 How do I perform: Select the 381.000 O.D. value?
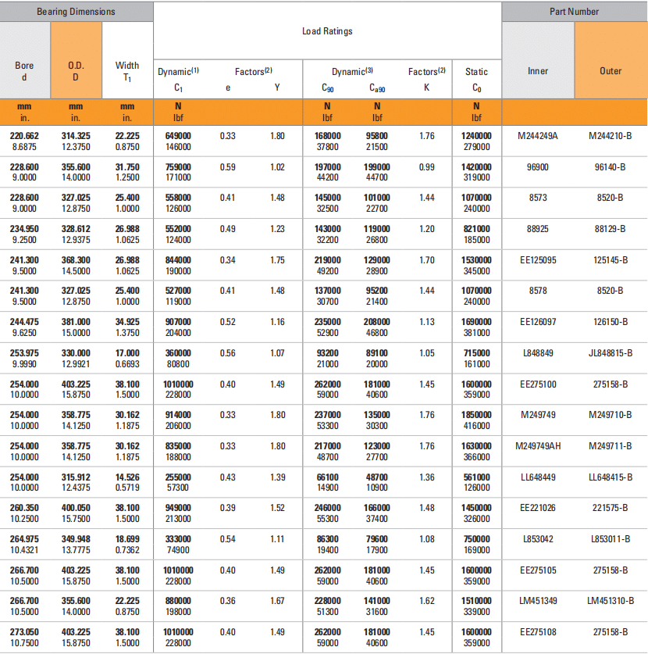pos(76,322)
